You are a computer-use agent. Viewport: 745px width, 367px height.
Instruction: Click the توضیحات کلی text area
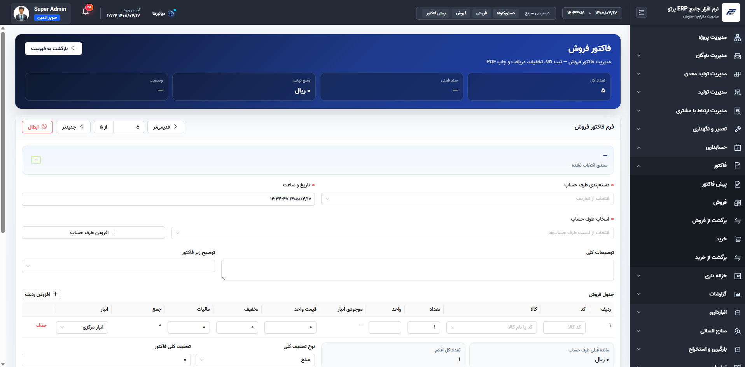tap(418, 270)
